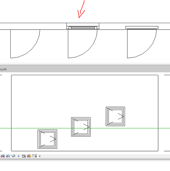Select door swing below the recessed window
170x171 pixels.
82,43
